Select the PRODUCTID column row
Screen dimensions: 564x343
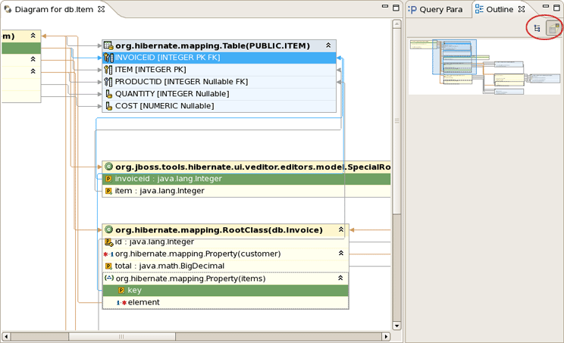coord(181,82)
